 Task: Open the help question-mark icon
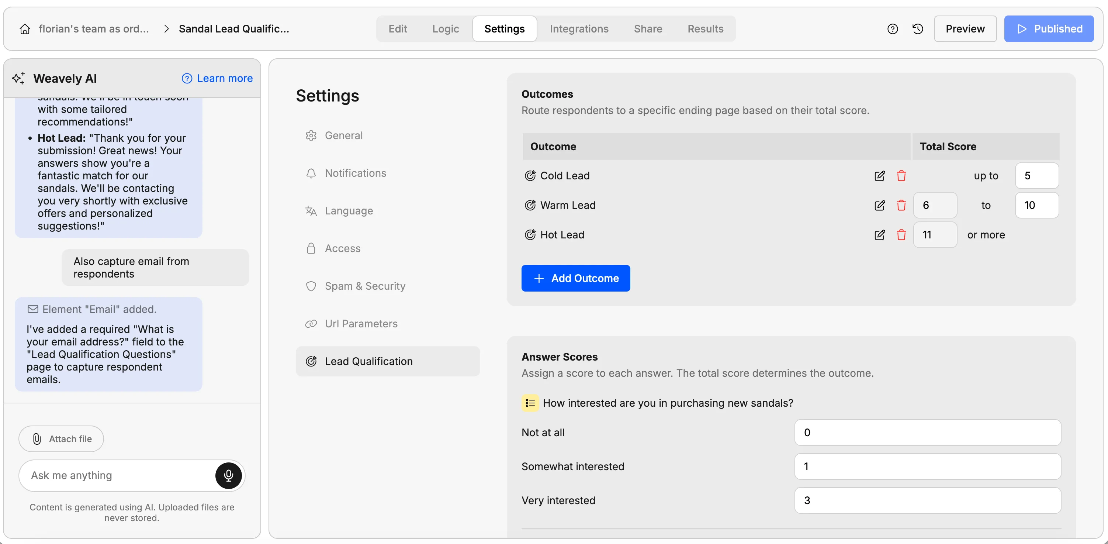(893, 29)
